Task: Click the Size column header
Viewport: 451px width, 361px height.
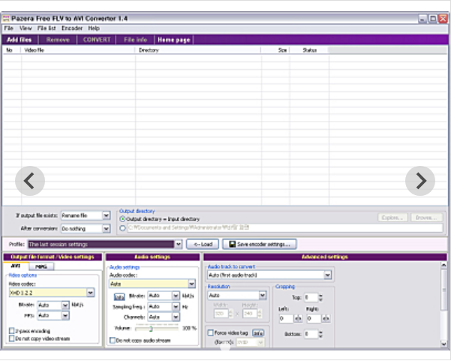Action: coord(275,50)
